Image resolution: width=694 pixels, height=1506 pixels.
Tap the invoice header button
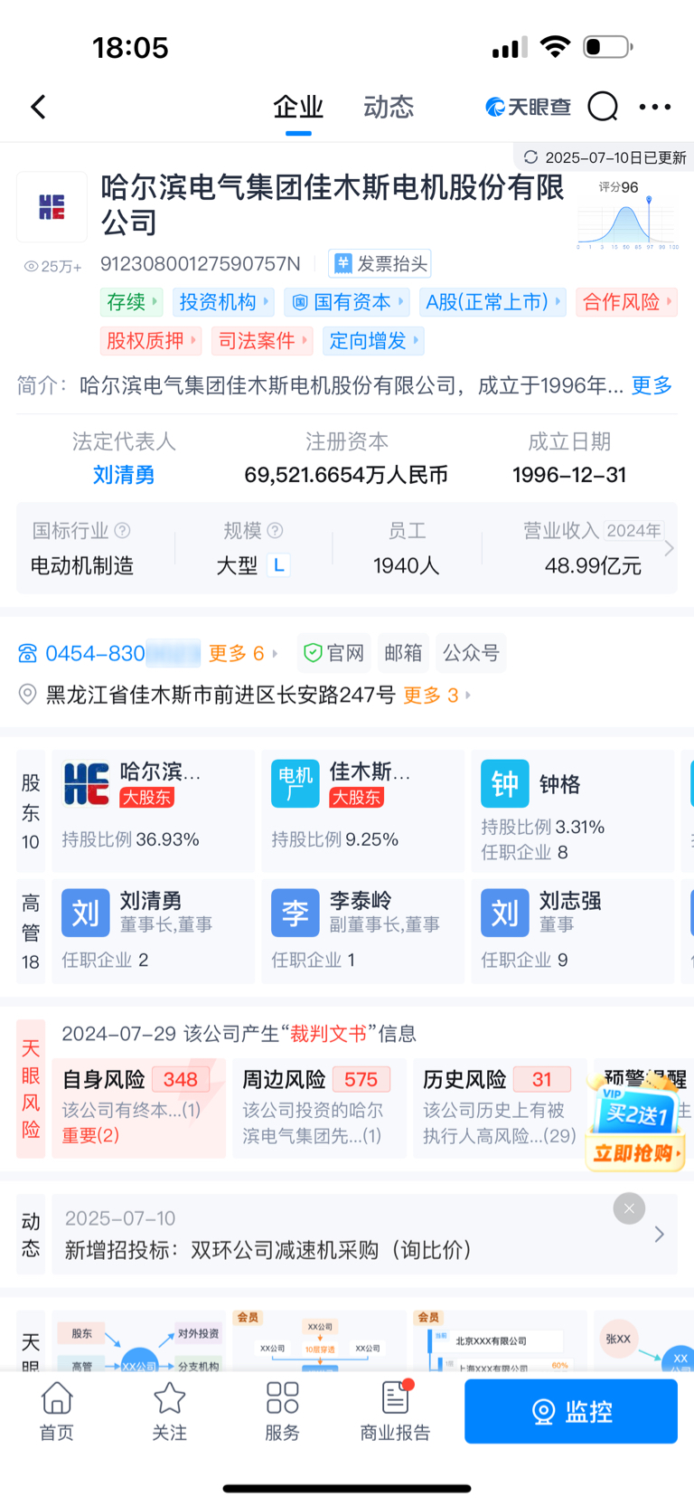pyautogui.click(x=380, y=263)
